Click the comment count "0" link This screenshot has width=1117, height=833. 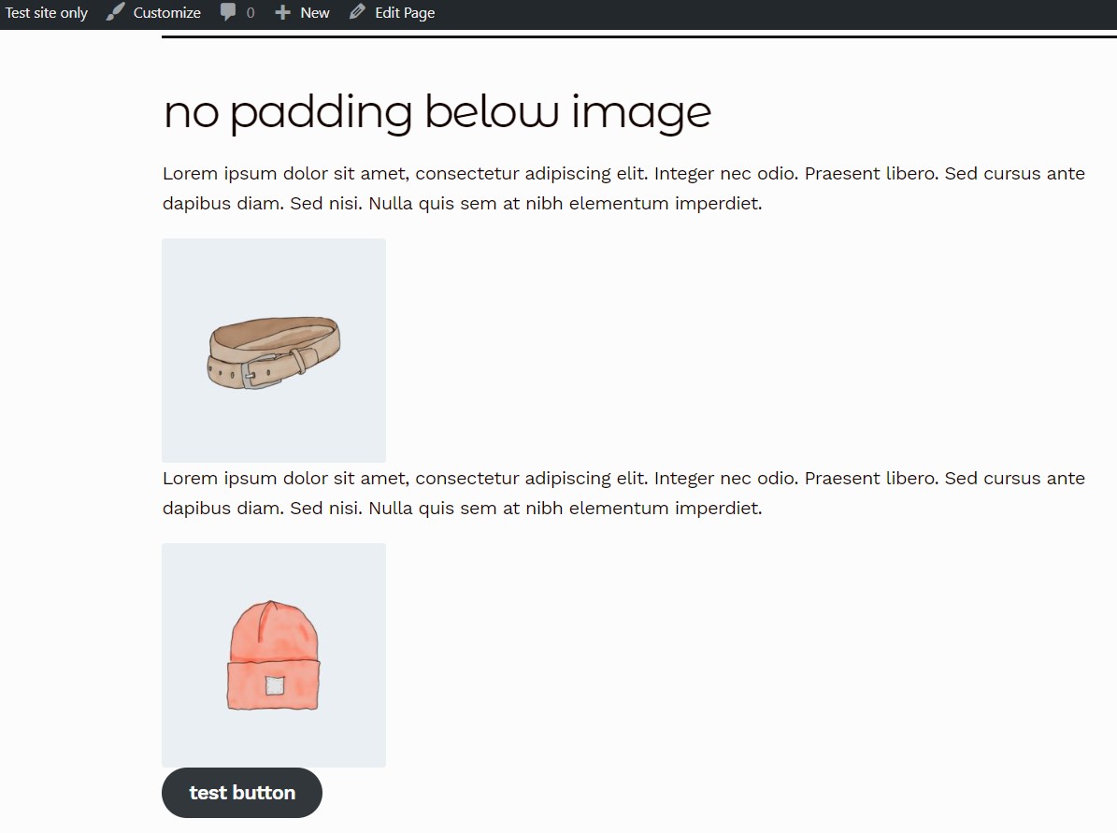[x=250, y=12]
